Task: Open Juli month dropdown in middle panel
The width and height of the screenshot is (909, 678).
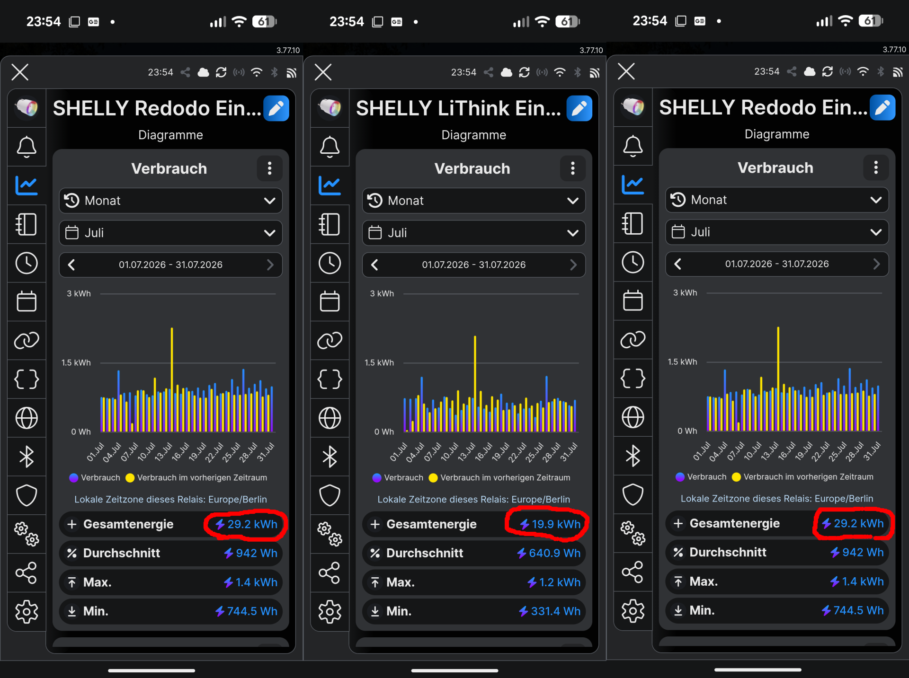Action: pos(473,233)
